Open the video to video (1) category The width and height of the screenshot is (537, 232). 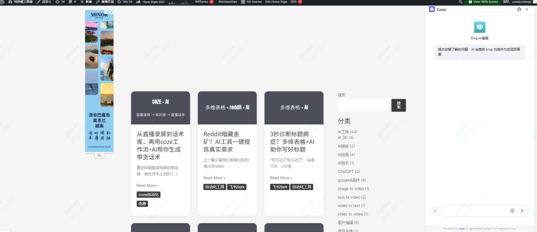(353, 214)
